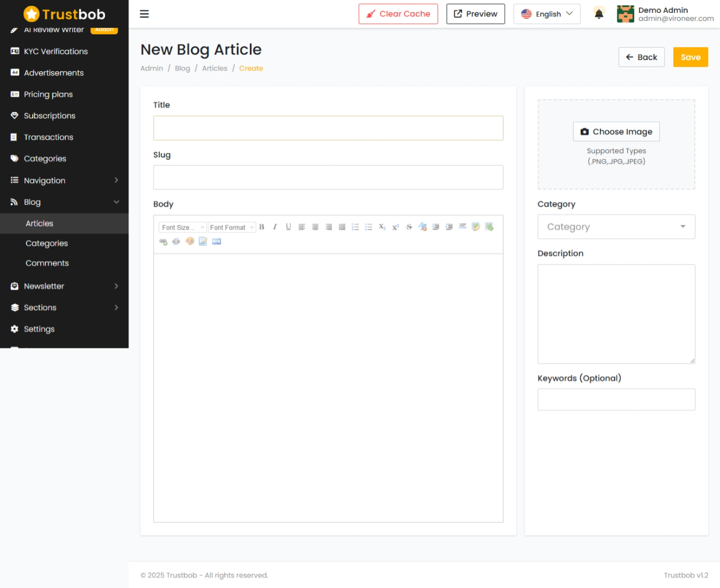Open the English language dropdown
720x588 pixels.
[547, 14]
